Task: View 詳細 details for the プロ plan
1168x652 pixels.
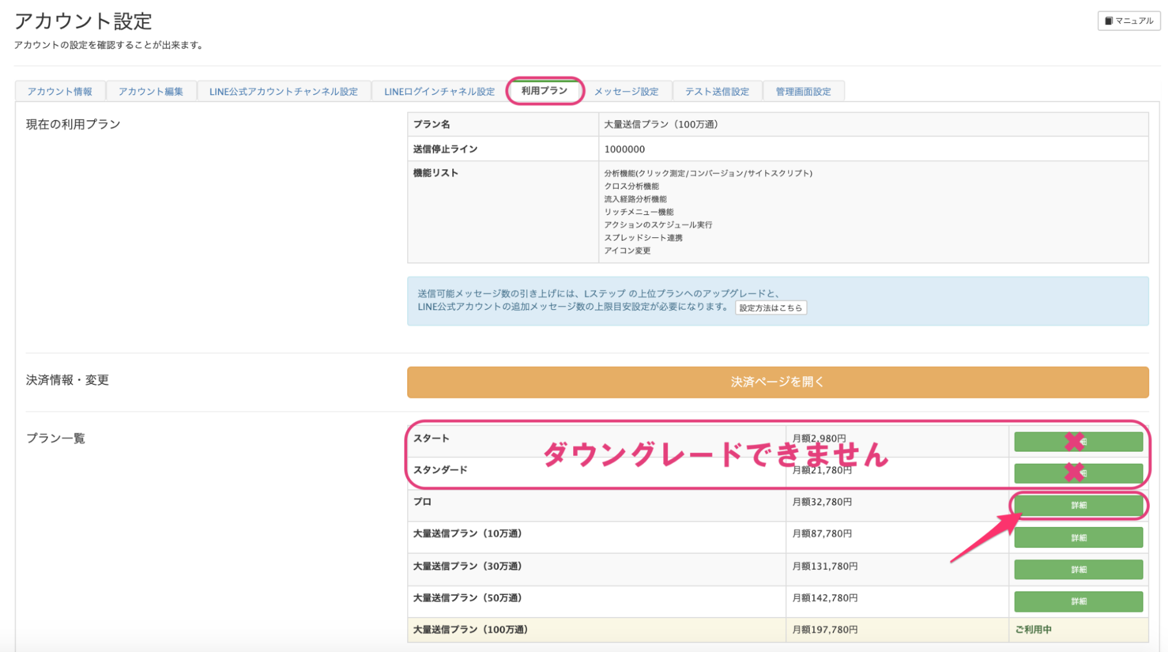Action: [x=1078, y=505]
